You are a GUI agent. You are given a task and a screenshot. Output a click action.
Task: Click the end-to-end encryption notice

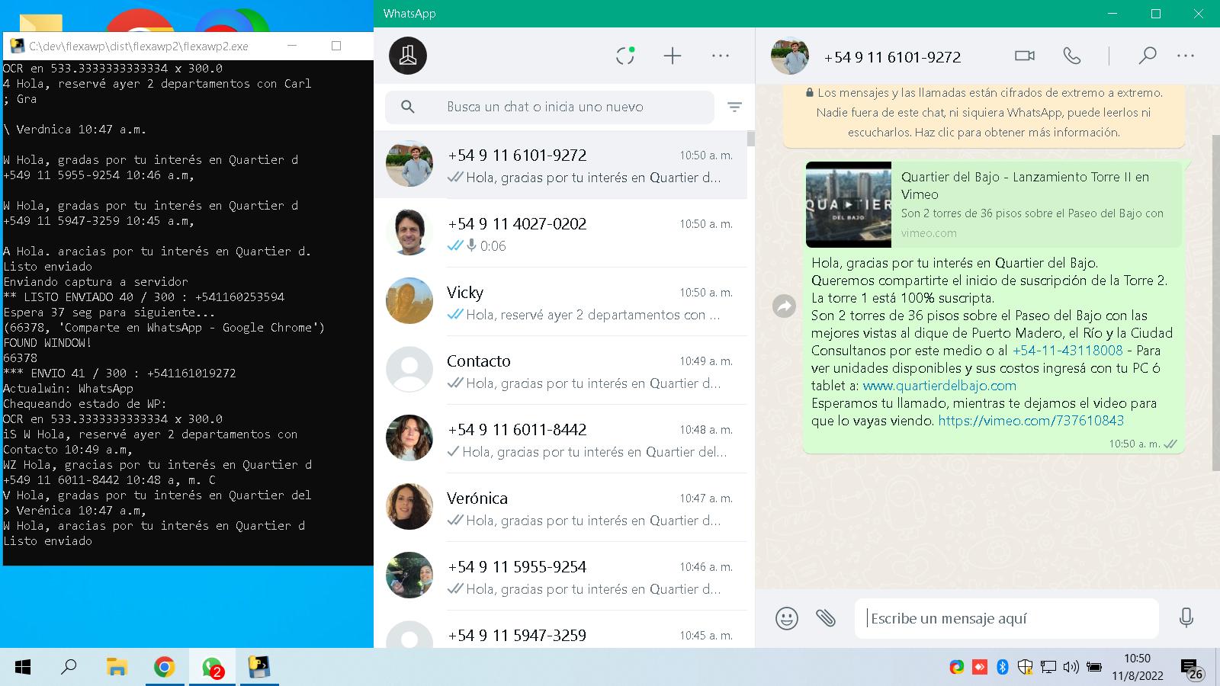[x=984, y=113]
